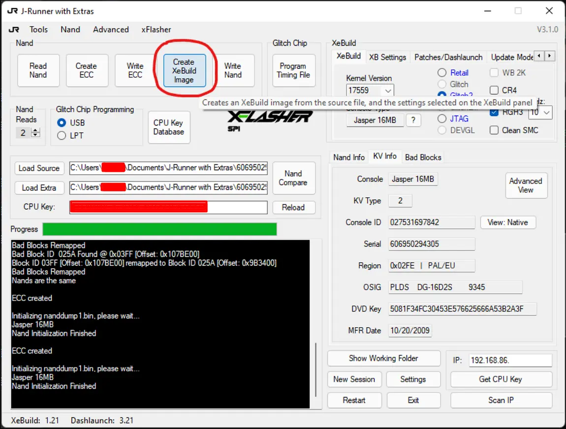566x429 pixels.
Task: Click the View: Native button
Action: 508,222
